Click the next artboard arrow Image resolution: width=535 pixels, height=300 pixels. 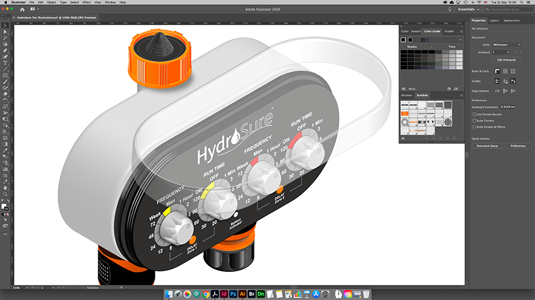[x=521, y=52]
